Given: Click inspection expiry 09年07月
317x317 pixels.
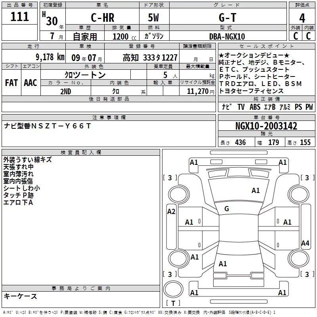Looking at the screenshot, I should click(87, 58).
